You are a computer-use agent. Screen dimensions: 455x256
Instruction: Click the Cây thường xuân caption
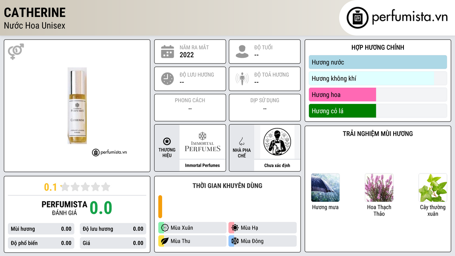pos(433,210)
